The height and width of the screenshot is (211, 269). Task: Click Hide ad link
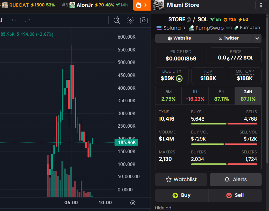[163, 208]
